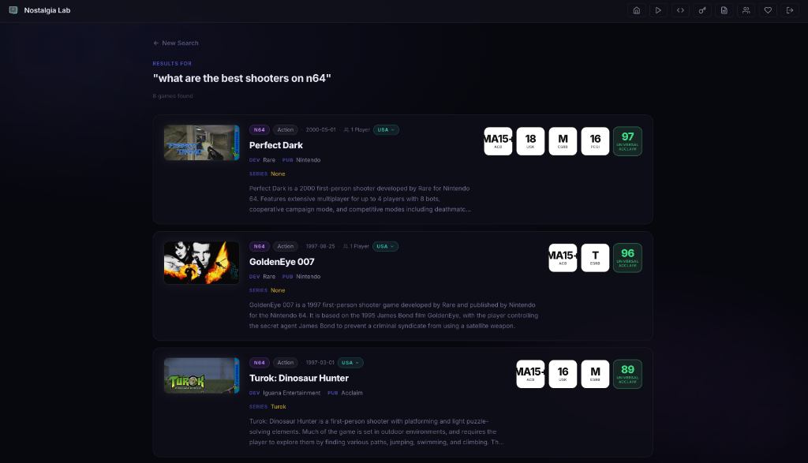Go back via New Search link

(176, 43)
